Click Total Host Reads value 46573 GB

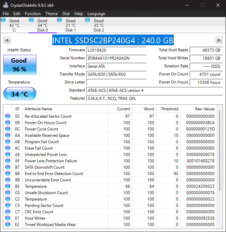click(x=206, y=50)
